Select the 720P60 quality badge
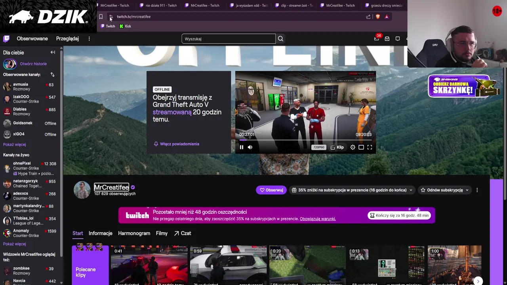The height and width of the screenshot is (285, 507). click(318, 147)
